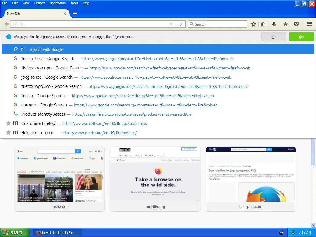Click the page vertical scrollbar thumb
The width and height of the screenshot is (316, 237).
coord(314,152)
